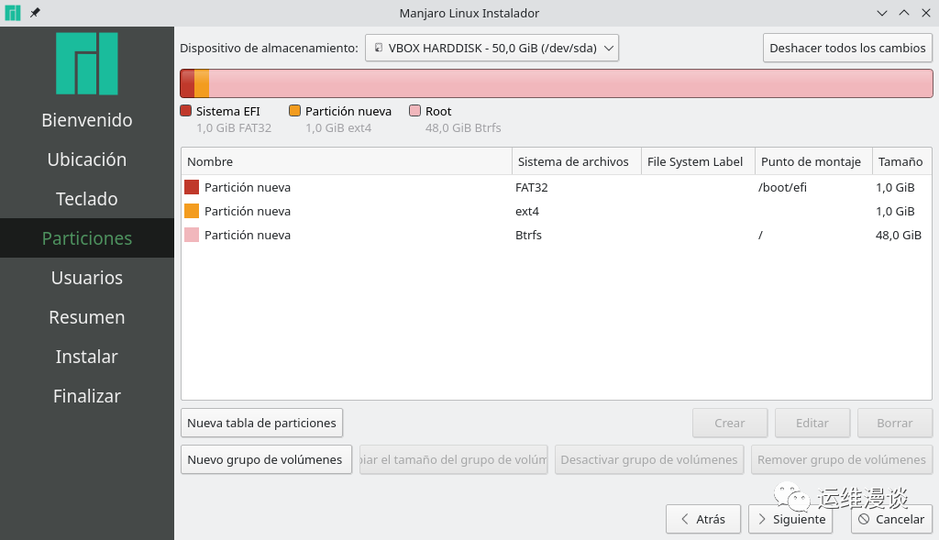
Task: Click Nueva tabla de particiones button
Action: [261, 423]
